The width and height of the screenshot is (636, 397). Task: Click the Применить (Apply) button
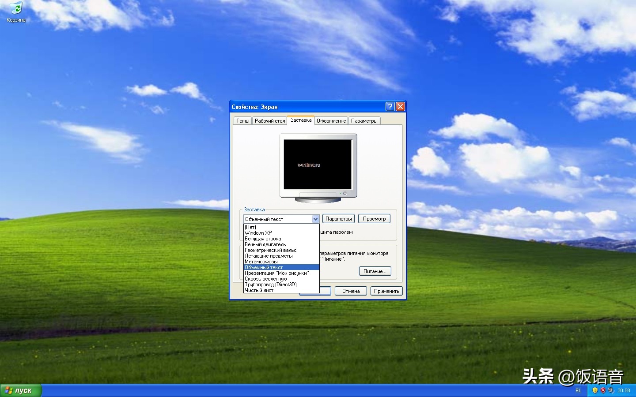pos(386,291)
